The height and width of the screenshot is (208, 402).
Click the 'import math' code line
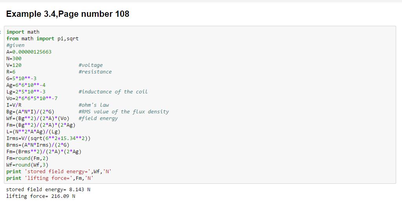click(x=23, y=32)
